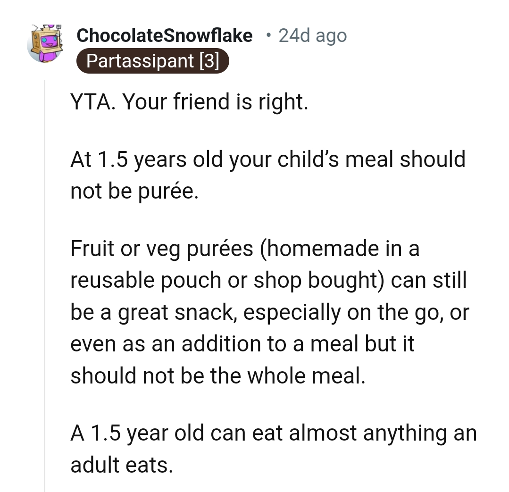Screen dimensions: 509x492
Task: Open the 24d ago timestamp permalink
Action: pyautogui.click(x=311, y=35)
